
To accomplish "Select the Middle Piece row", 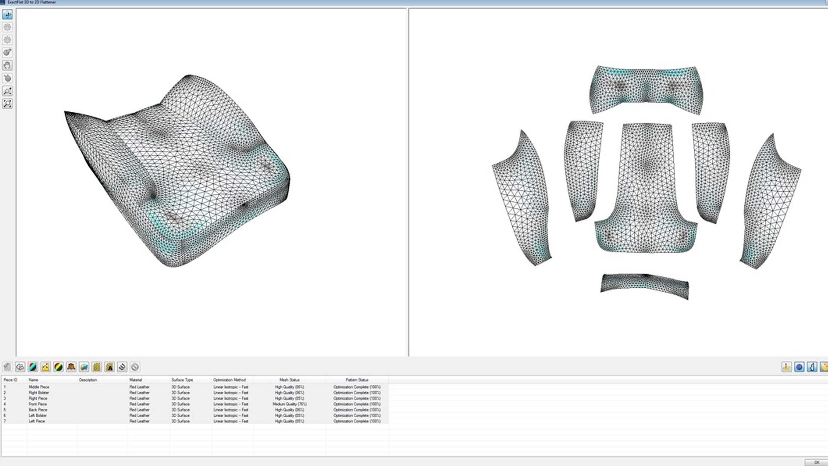I will point(194,387).
